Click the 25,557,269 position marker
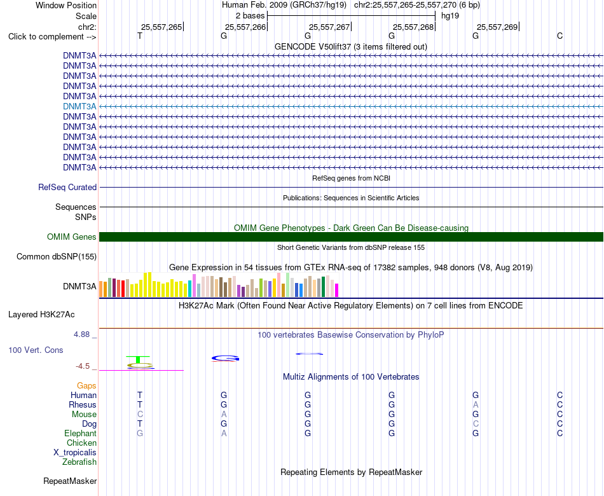This screenshot has height=496, width=604. click(497, 27)
